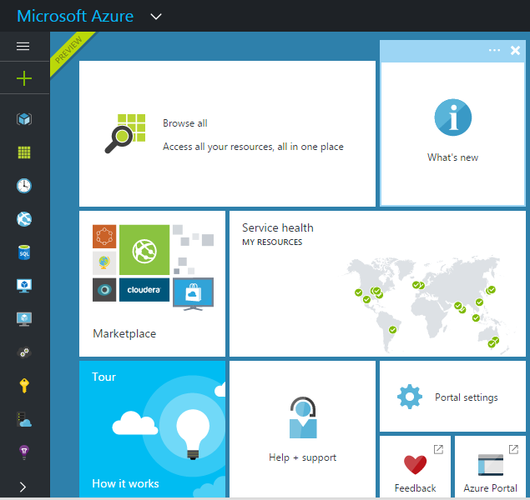This screenshot has width=530, height=500.
Task: Open the server with cloud sidebar icon
Action: 24,420
